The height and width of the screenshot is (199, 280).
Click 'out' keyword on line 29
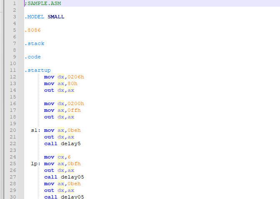[x=49, y=190]
